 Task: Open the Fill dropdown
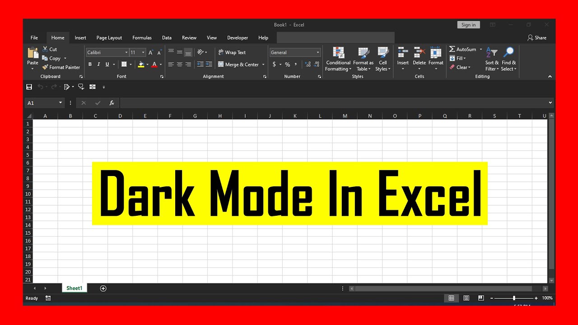[458, 58]
